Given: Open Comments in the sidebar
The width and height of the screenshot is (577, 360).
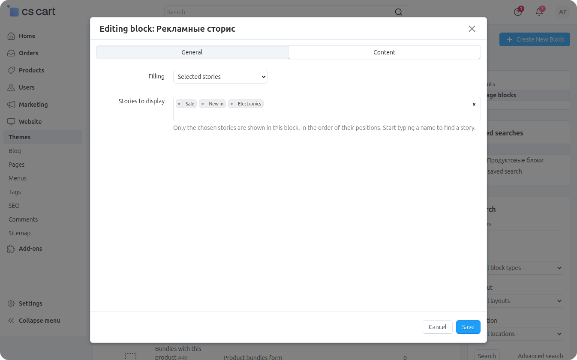Looking at the screenshot, I should coord(23,219).
